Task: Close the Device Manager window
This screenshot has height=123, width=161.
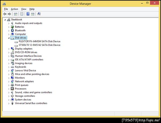Action: [155, 3]
